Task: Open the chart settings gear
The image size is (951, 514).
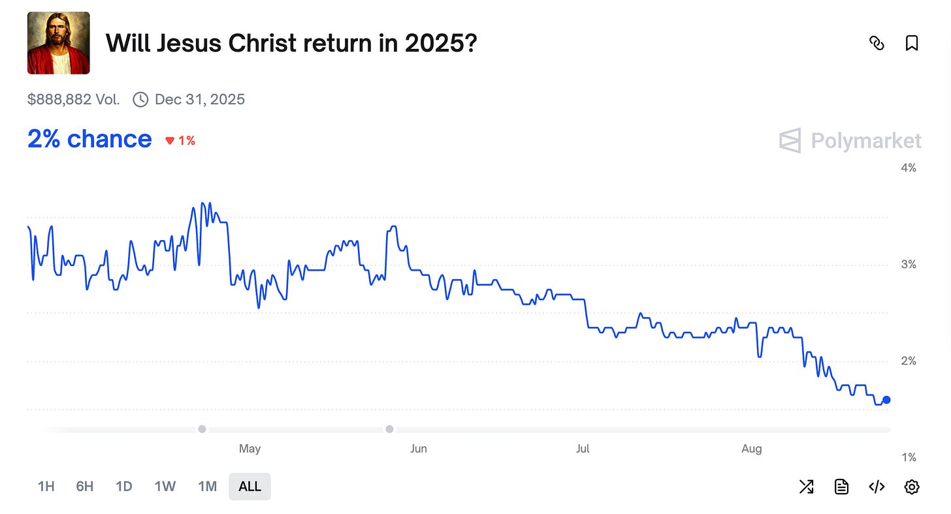Action: pos(912,487)
